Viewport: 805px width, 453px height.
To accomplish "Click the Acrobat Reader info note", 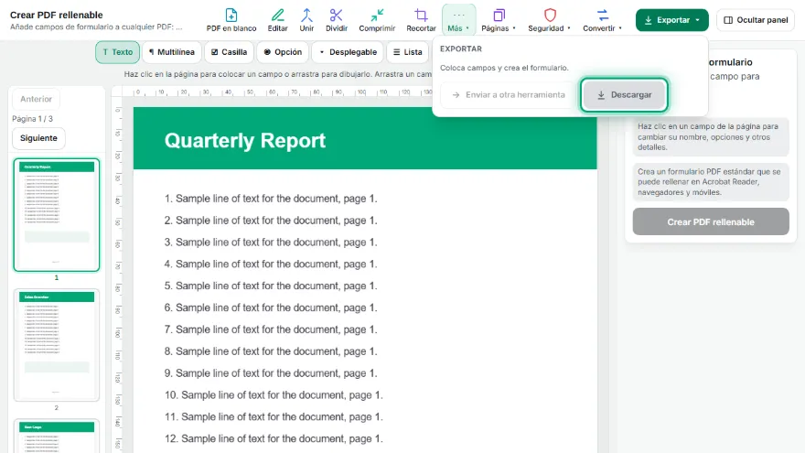I will pyautogui.click(x=711, y=182).
